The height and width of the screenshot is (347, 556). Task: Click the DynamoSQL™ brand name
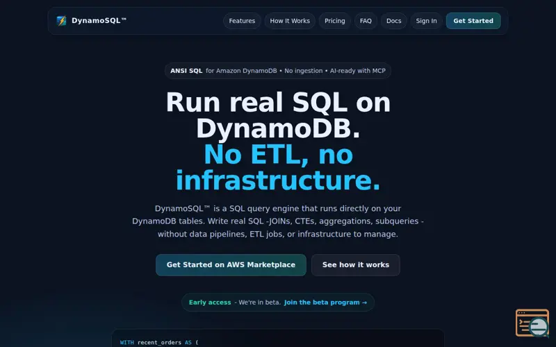[99, 21]
